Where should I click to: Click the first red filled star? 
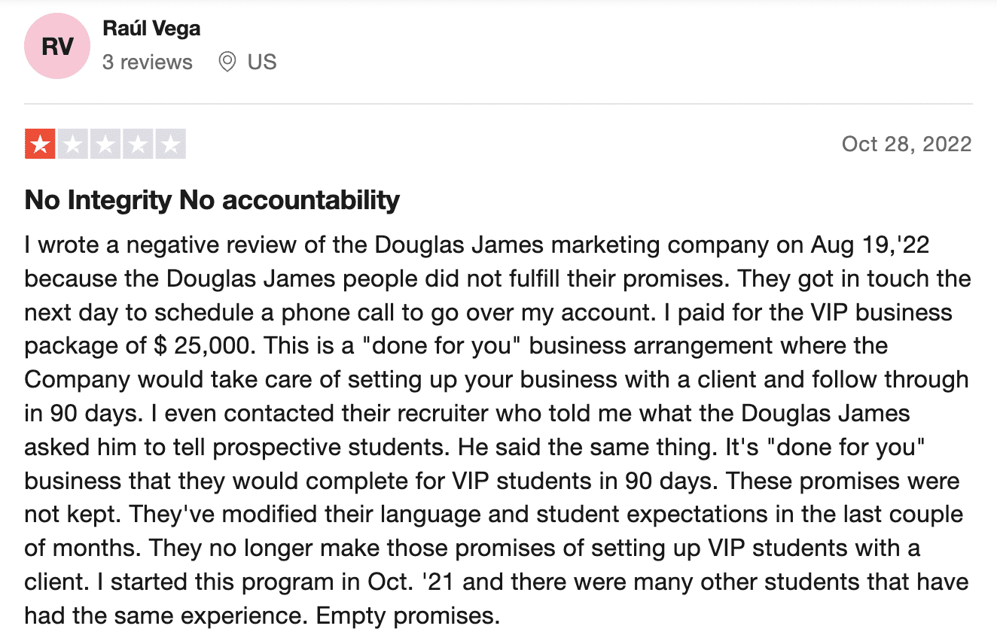tap(40, 144)
